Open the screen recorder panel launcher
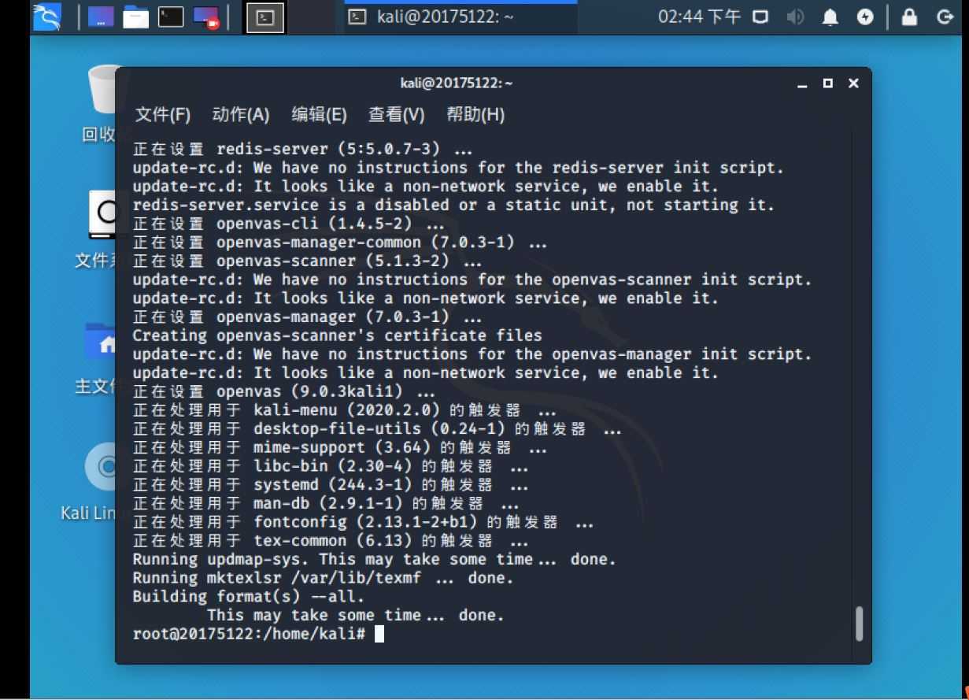 pos(206,17)
